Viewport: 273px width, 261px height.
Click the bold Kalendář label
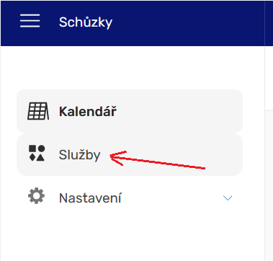coord(88,112)
